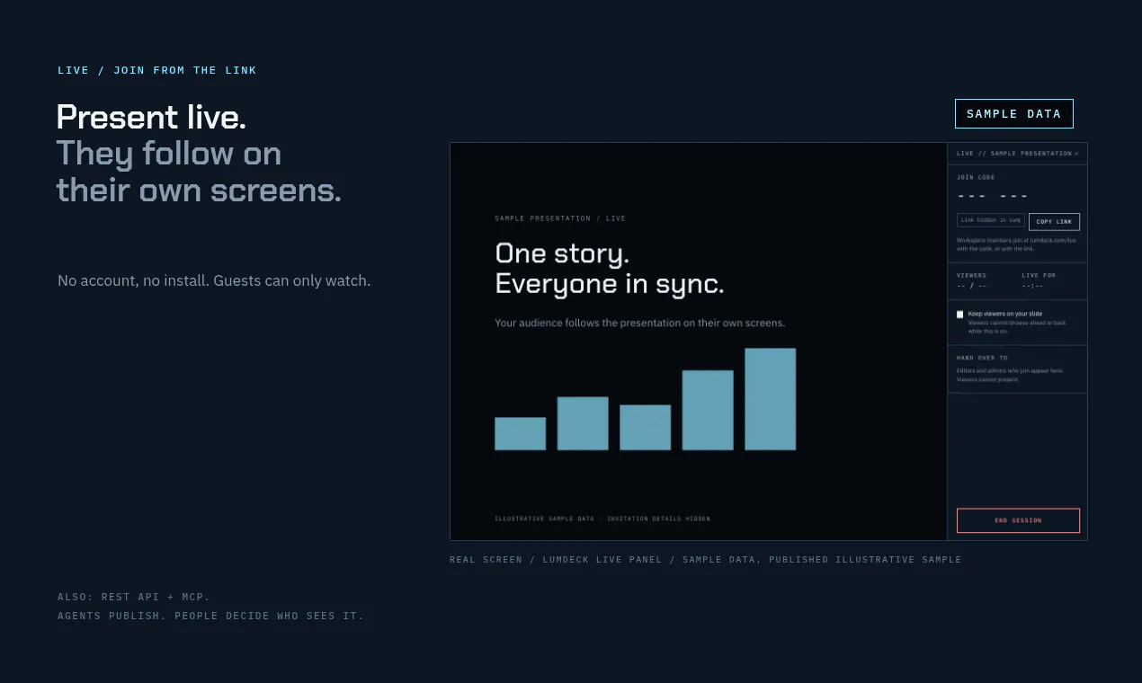Focus the hidden link input field
Viewport: 1142px width, 683px height.
click(x=991, y=220)
